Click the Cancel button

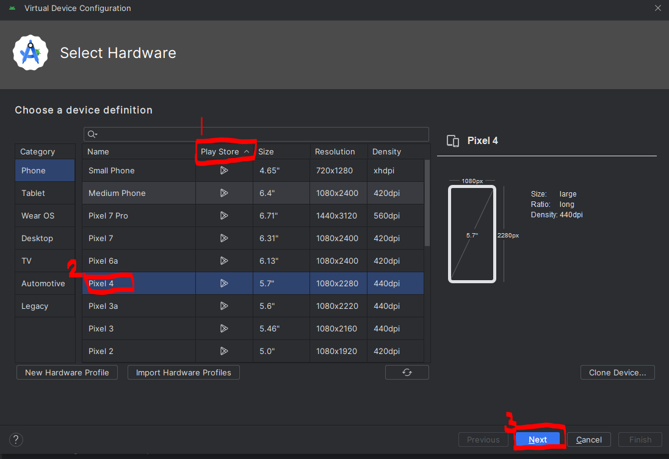(589, 440)
